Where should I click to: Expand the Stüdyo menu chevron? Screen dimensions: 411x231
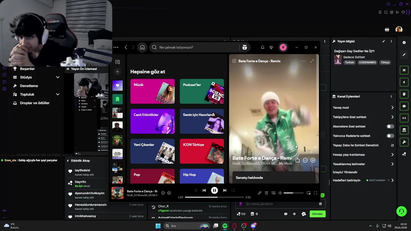58,77
